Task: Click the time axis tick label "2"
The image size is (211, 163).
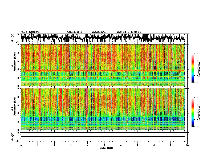Action: coord(54,145)
